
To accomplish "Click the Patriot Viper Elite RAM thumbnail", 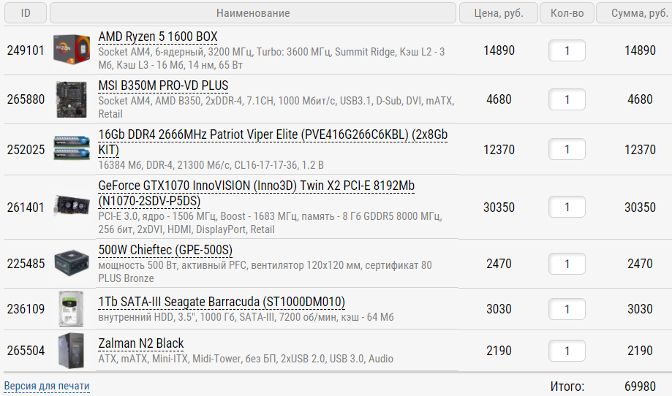I will coord(71,150).
